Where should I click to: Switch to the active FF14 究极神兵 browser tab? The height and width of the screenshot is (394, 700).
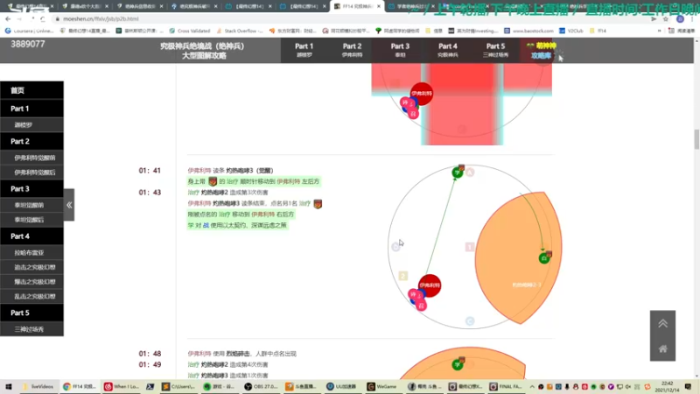[x=357, y=6]
